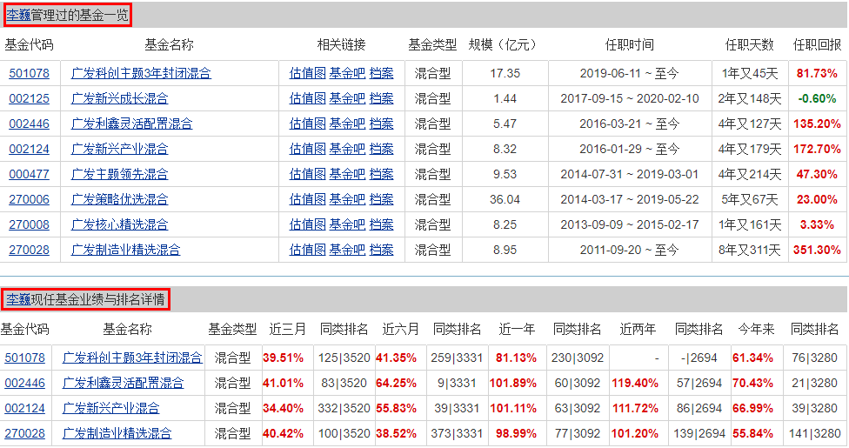Open 估值图 for fund 270006 row
This screenshot has height=448, width=849.
(308, 199)
